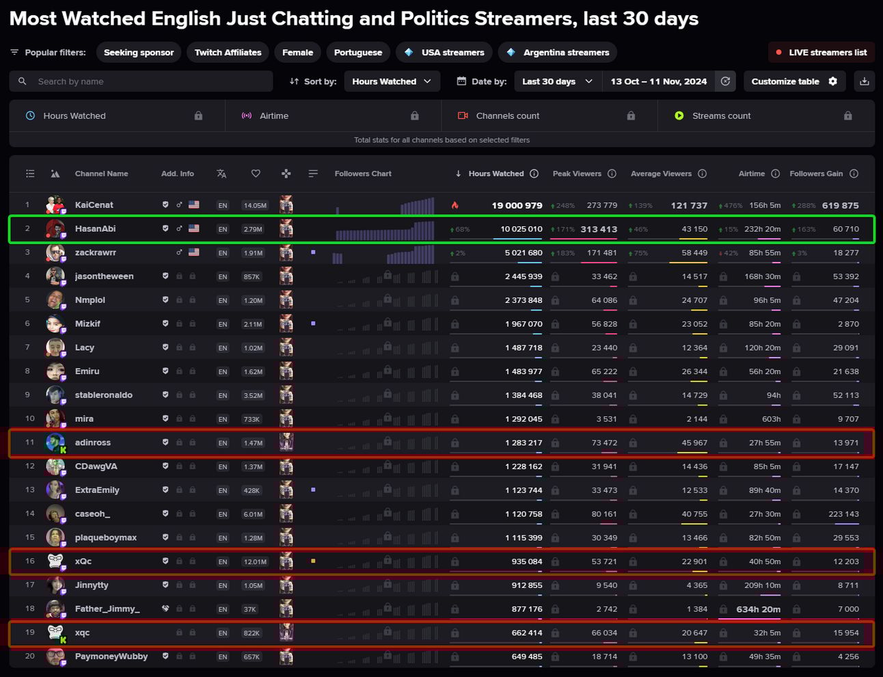The width and height of the screenshot is (883, 677).
Task: Click the yellow marker in xQc's row
Action: coord(313,561)
